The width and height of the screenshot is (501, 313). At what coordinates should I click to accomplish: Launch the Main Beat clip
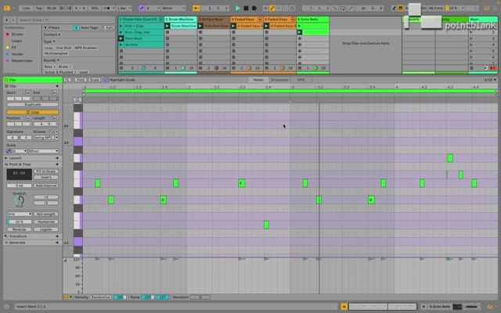(x=121, y=38)
